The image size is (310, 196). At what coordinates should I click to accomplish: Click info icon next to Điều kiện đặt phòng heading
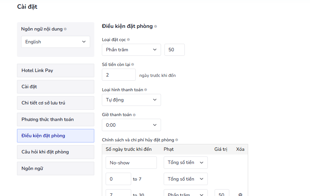[155, 26]
